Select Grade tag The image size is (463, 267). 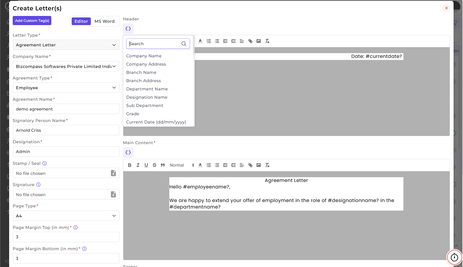point(133,114)
